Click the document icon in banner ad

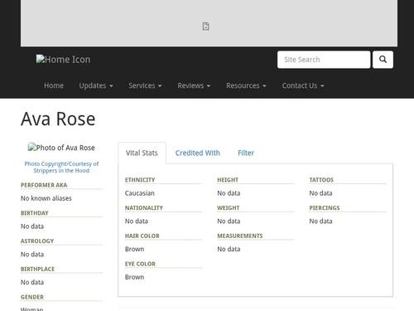point(205,27)
